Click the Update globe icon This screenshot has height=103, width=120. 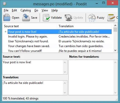point(68,18)
